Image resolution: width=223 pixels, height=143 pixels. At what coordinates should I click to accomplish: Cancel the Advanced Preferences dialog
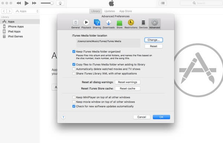(x=142, y=117)
